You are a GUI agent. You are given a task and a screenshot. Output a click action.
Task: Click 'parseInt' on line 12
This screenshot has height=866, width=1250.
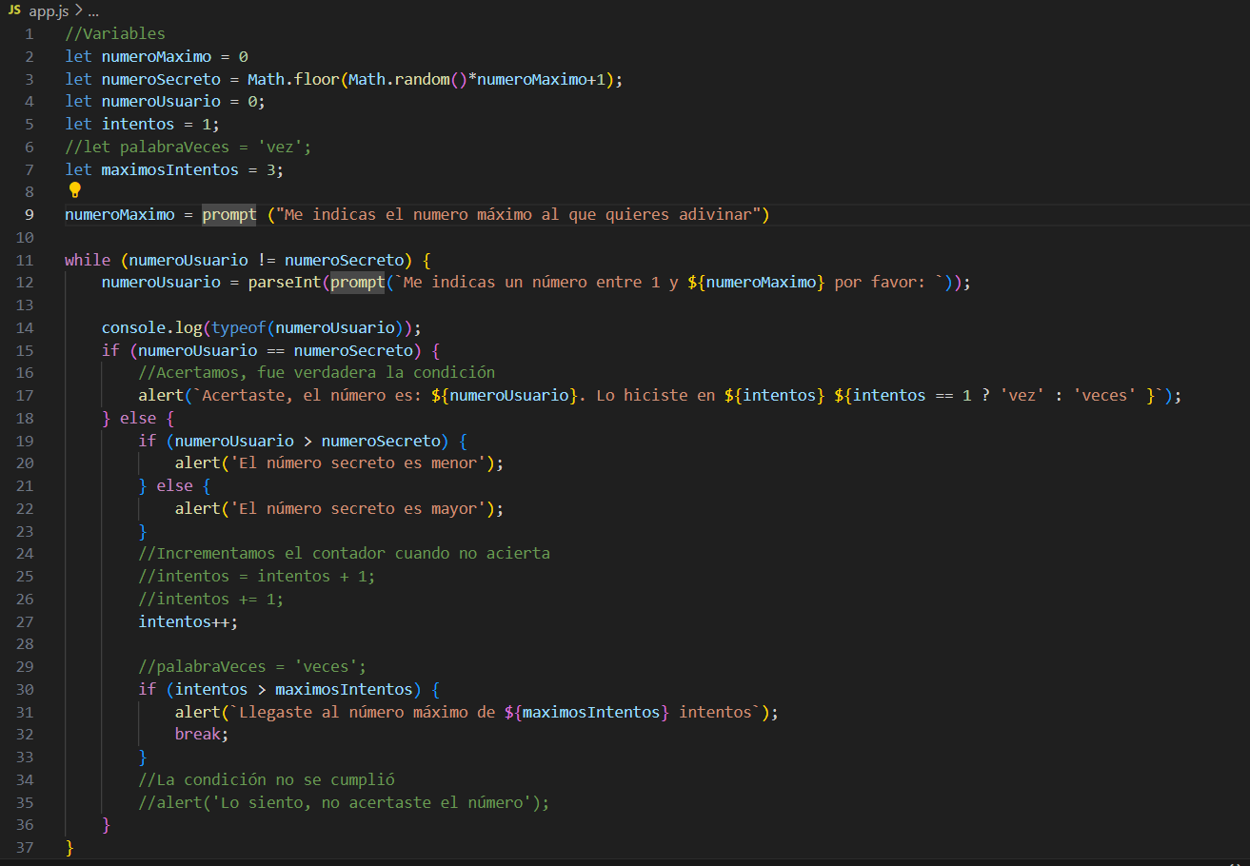[x=285, y=283]
